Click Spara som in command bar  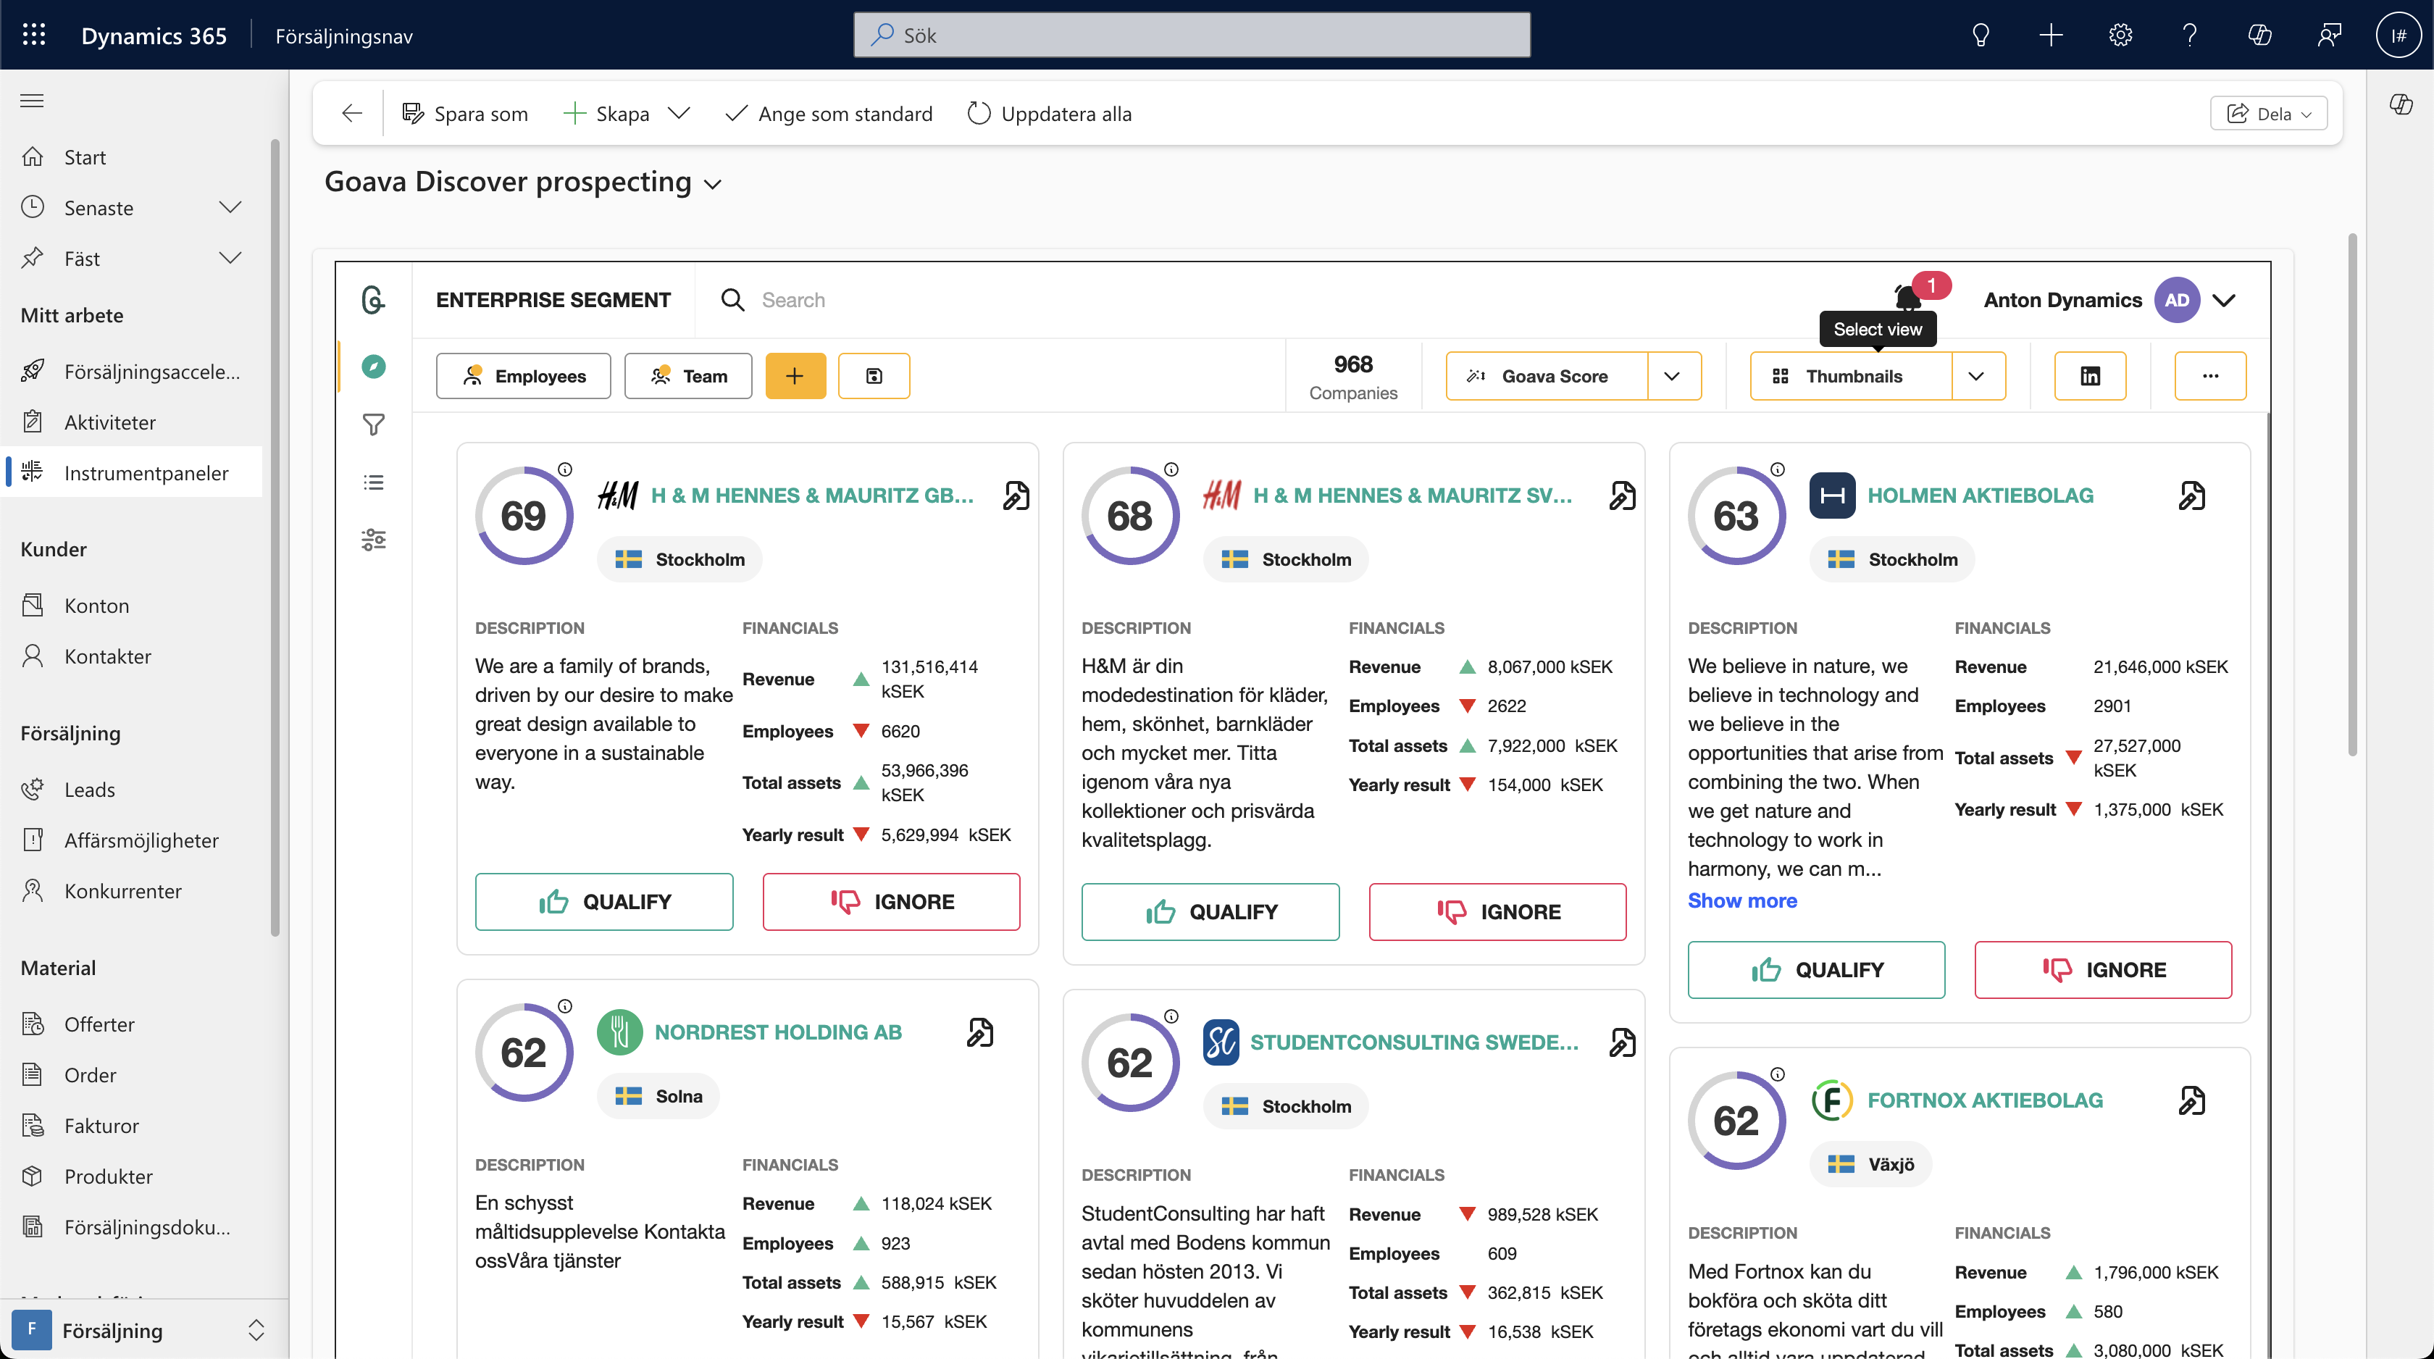(465, 114)
